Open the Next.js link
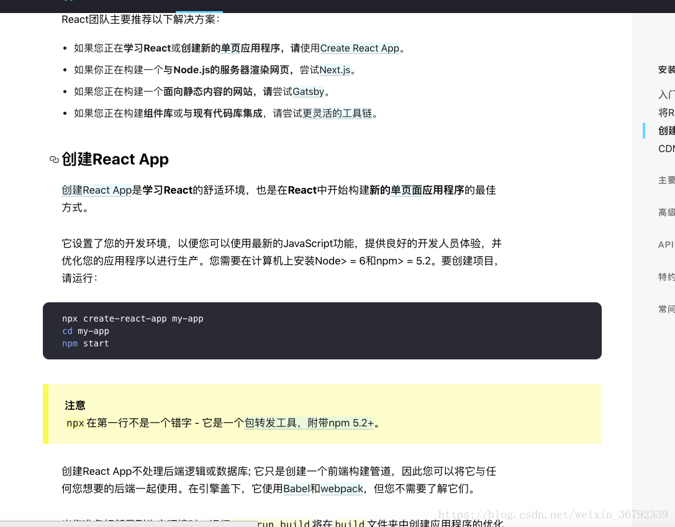The image size is (675, 527). (335, 70)
